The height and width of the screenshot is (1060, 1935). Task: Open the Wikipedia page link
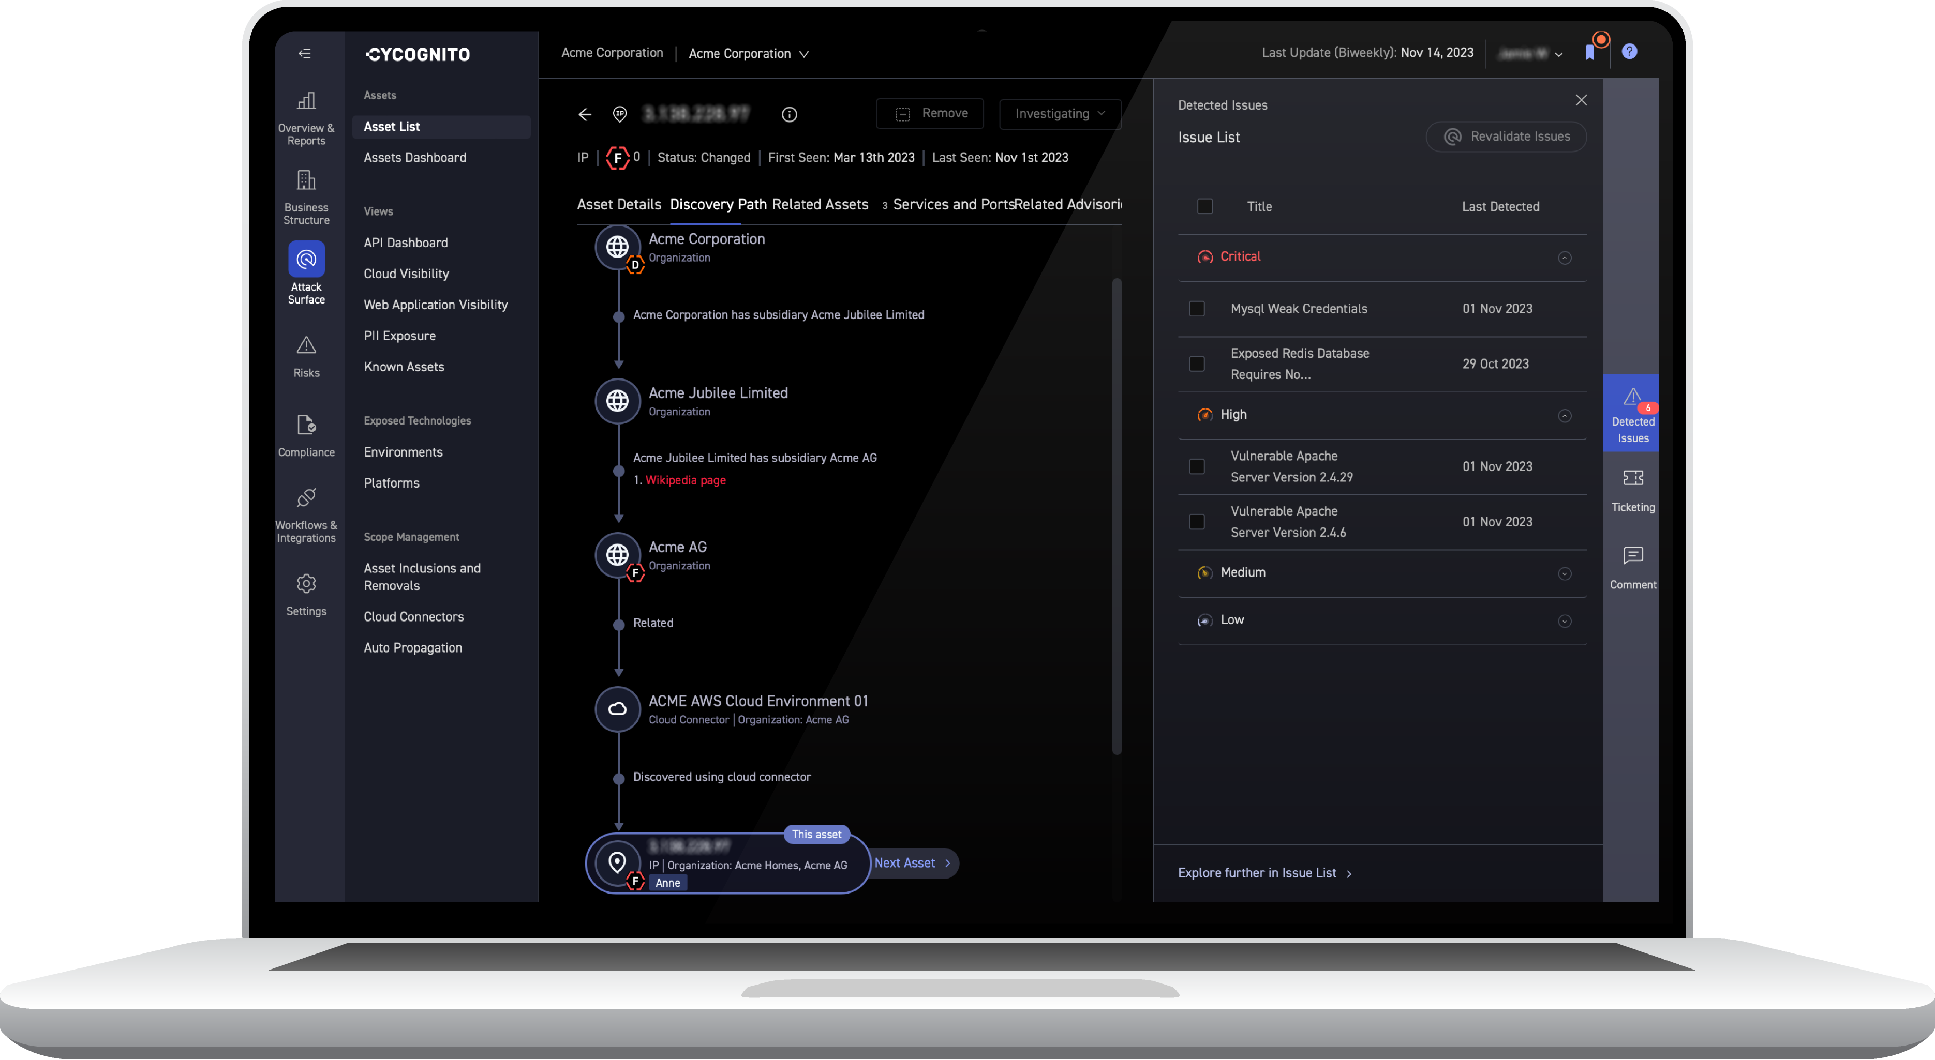(x=685, y=480)
